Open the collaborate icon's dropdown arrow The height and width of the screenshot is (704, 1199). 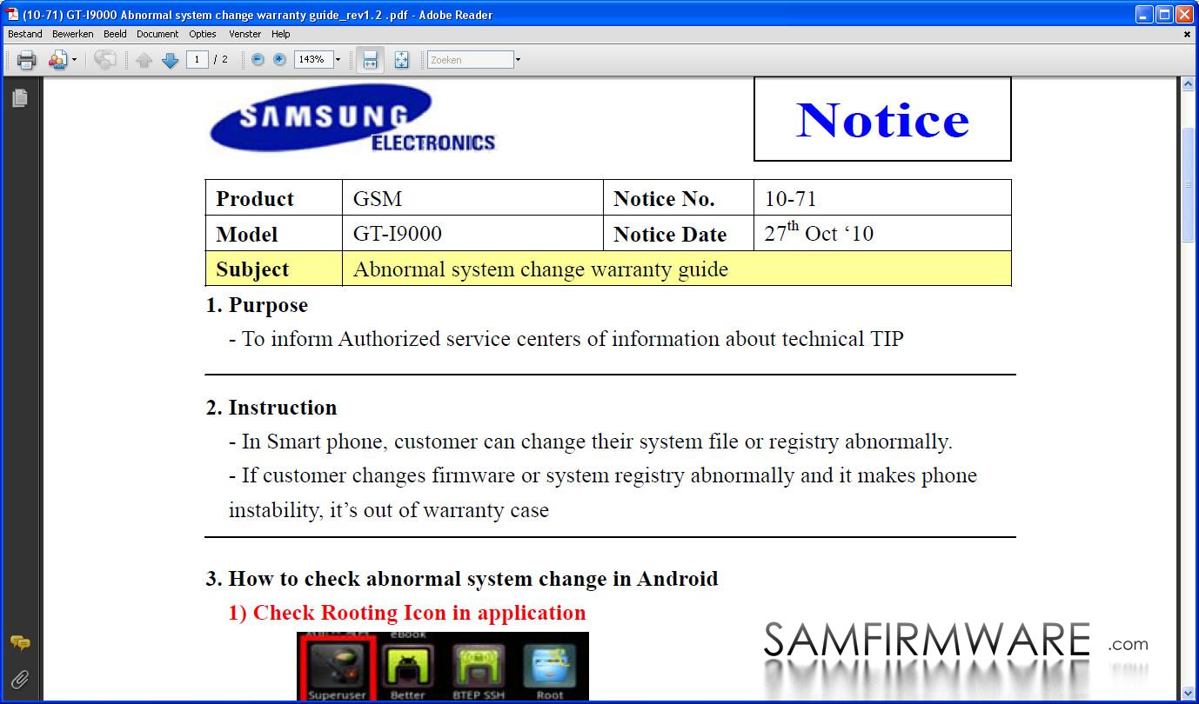click(74, 60)
